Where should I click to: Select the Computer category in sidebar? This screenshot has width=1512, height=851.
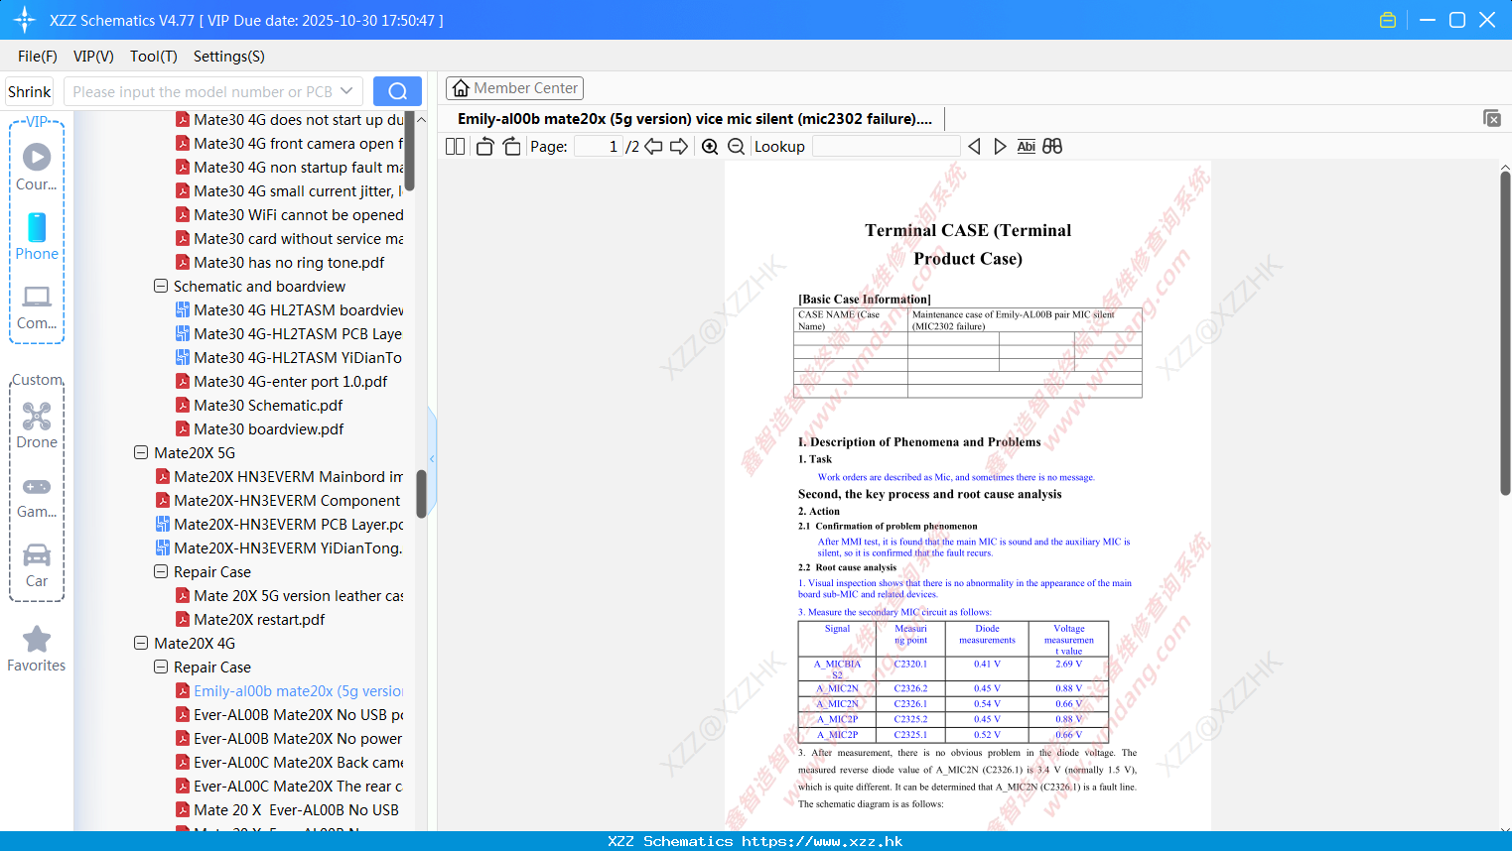[37, 306]
